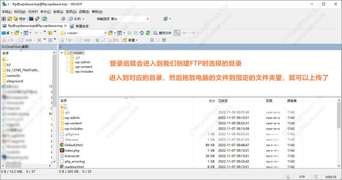This screenshot has width=342, height=180.
Task: Click the local select-files plus icon
Action: pyautogui.click(x=50, y=40)
